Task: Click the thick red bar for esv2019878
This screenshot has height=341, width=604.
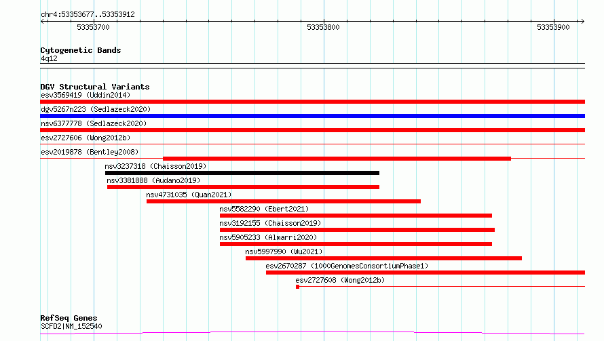Action: tap(337, 159)
